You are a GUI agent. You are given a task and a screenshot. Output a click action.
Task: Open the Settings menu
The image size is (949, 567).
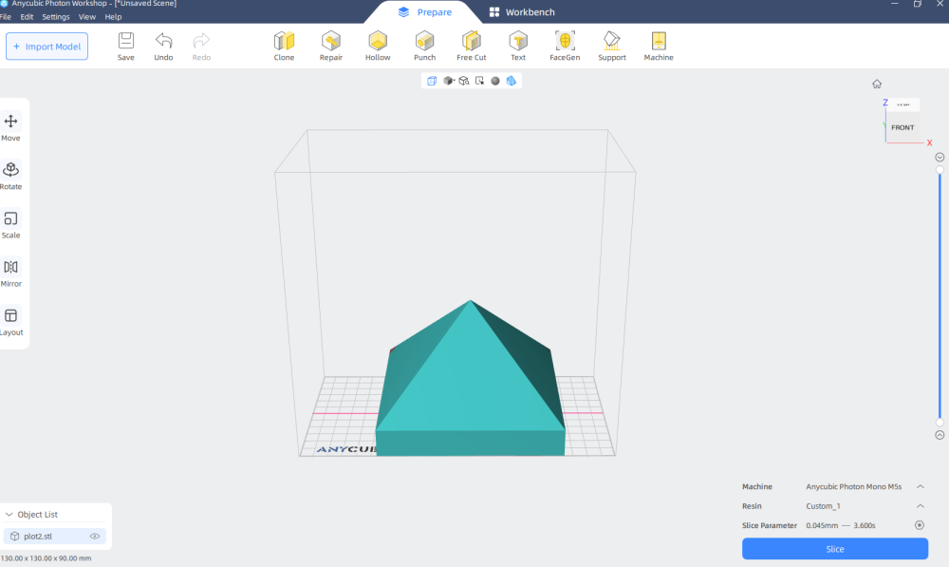(x=56, y=17)
